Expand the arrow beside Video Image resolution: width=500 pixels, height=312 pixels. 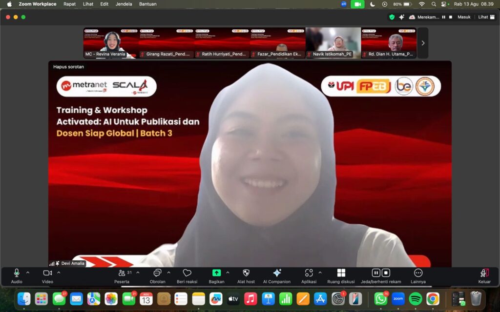[x=59, y=273]
